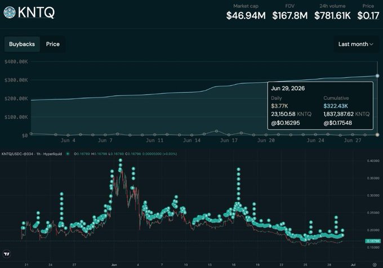Switch to the Price tab

click(x=53, y=44)
